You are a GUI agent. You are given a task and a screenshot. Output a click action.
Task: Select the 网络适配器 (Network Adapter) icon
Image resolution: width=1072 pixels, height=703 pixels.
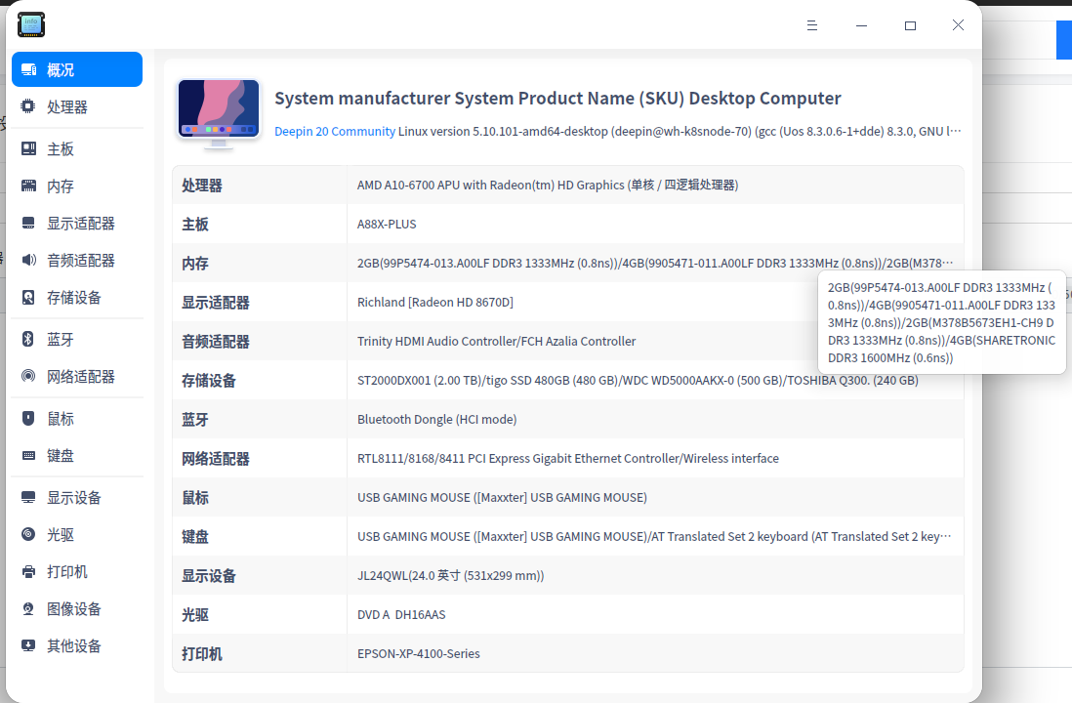[x=29, y=376]
